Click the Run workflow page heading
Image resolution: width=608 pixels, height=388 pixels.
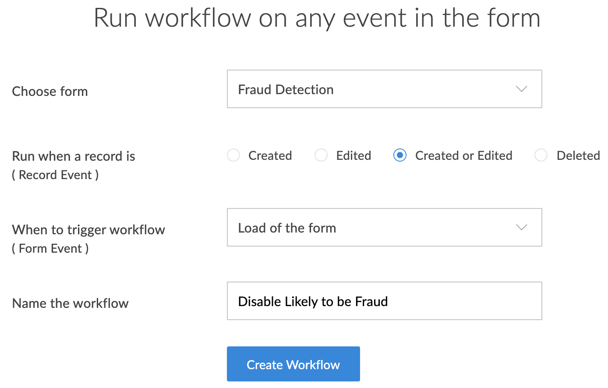[317, 18]
